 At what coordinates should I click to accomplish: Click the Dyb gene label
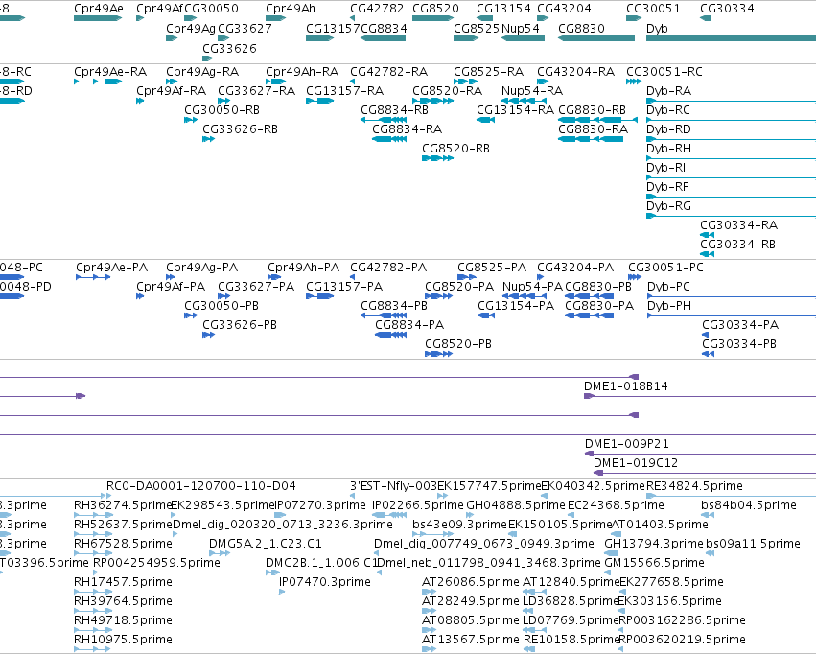tap(657, 28)
